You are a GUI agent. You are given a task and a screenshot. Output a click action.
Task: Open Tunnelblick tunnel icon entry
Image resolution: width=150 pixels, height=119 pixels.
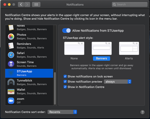pyautogui.click(x=11, y=82)
